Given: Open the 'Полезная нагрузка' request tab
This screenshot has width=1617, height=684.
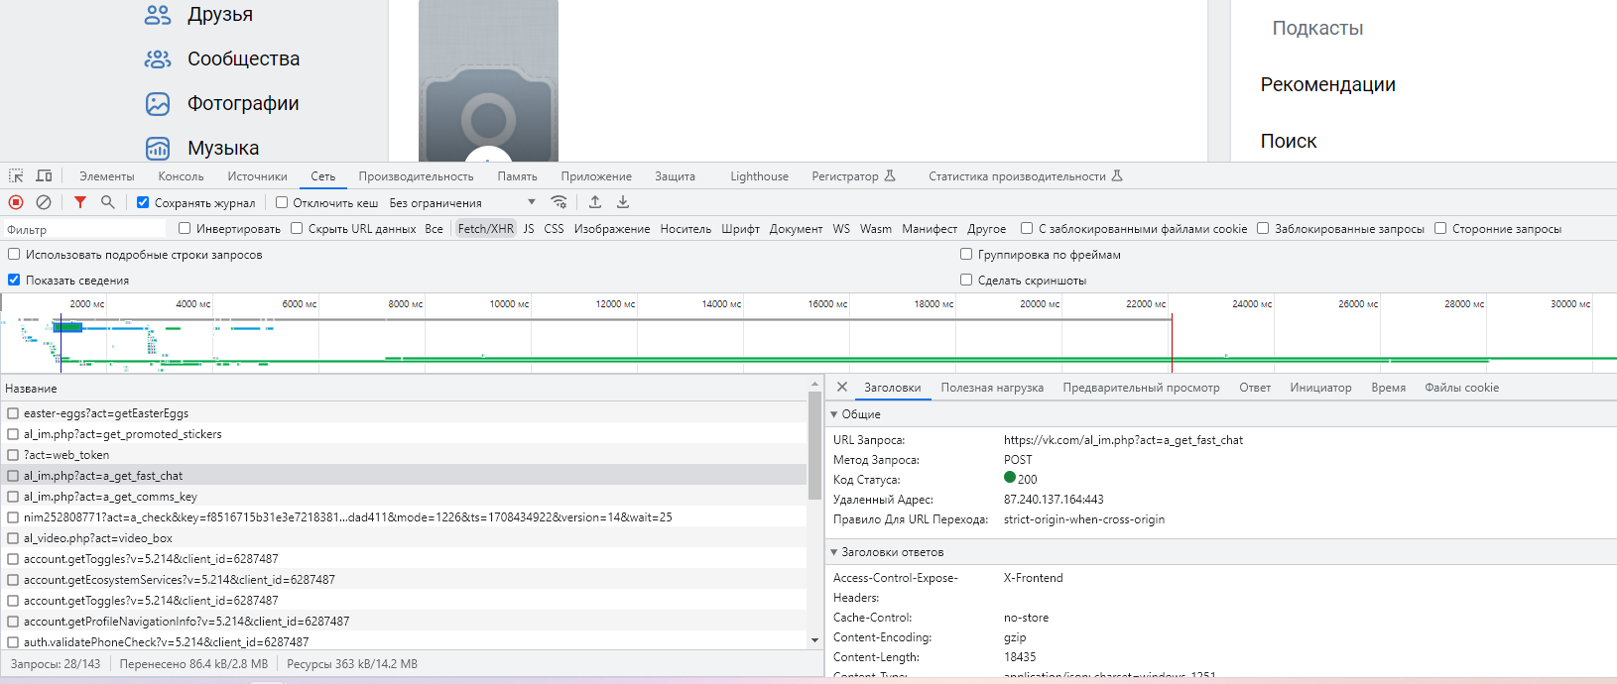Looking at the screenshot, I should 992,388.
